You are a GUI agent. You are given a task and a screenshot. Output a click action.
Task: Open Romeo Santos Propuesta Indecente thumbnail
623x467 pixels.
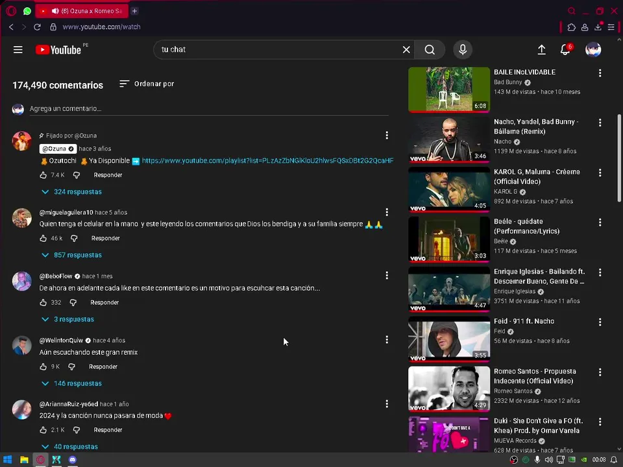449,389
